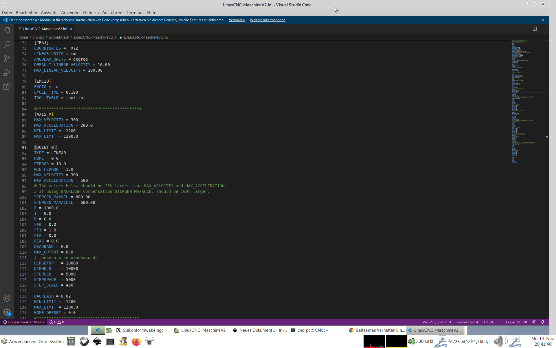This screenshot has height=348, width=556.
Task: Open the editor More Actions ellipsis
Action: 542,29
